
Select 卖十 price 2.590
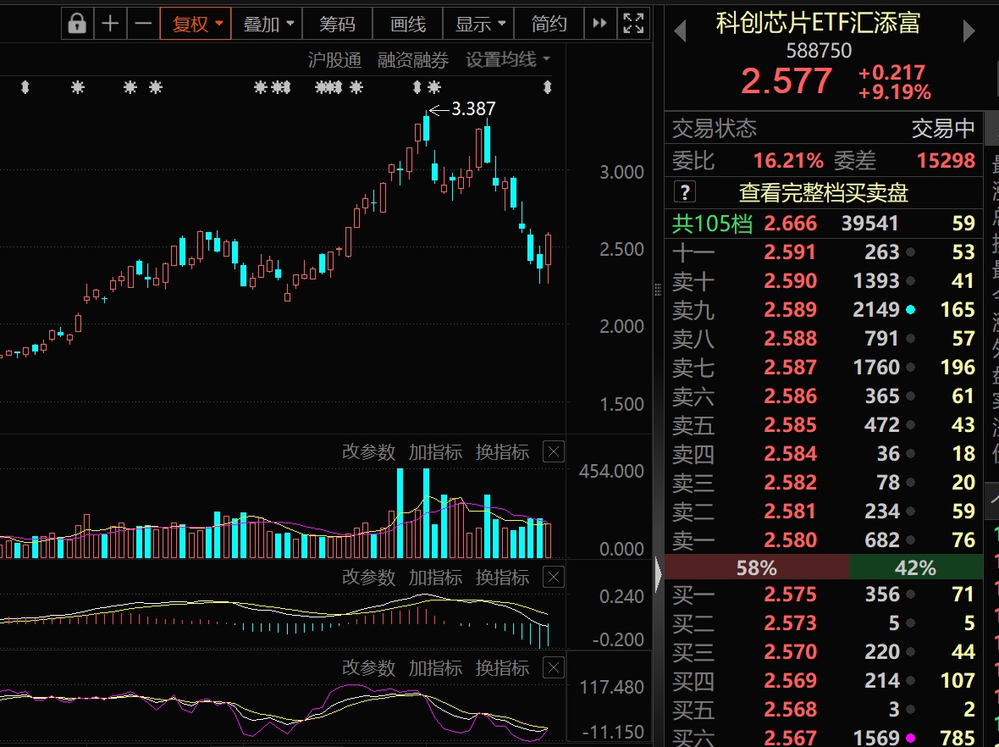pyautogui.click(x=790, y=280)
